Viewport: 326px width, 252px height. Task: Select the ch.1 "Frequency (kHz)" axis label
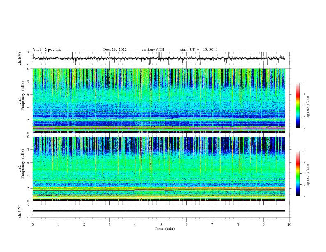tap(23, 96)
